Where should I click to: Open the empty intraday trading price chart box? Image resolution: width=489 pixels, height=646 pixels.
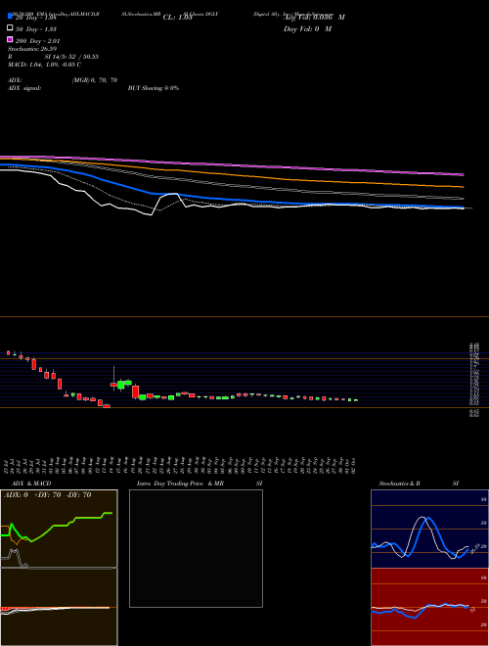[196, 548]
